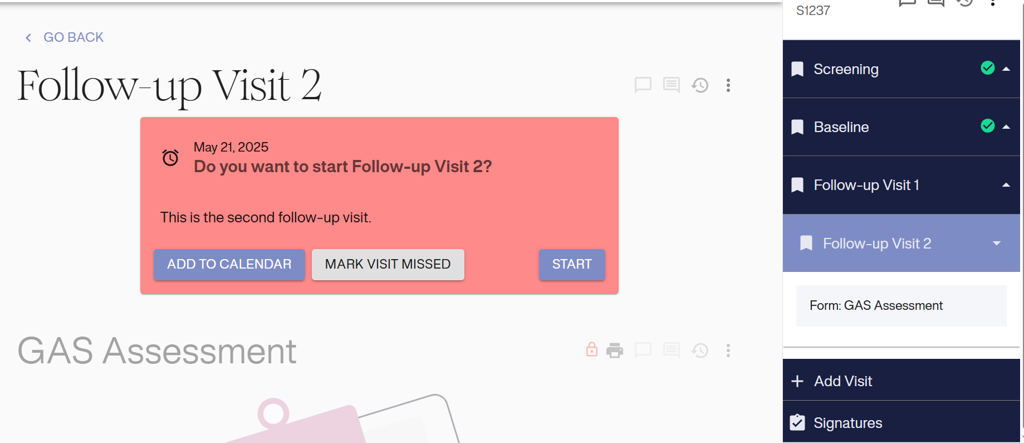Open the Signatures sidebar item
Screen dimensions: 1024x443
(847, 423)
